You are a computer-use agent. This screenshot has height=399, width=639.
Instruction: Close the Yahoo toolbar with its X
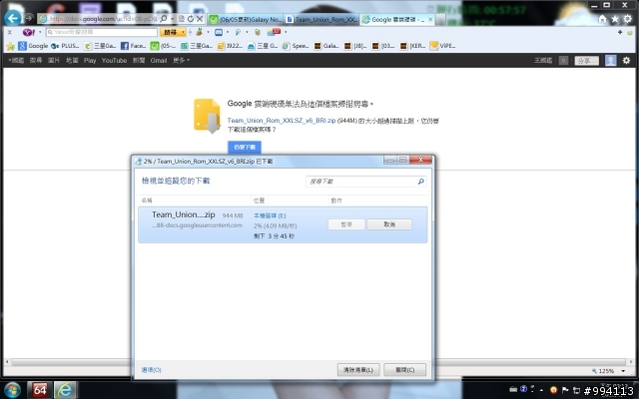click(x=10, y=32)
